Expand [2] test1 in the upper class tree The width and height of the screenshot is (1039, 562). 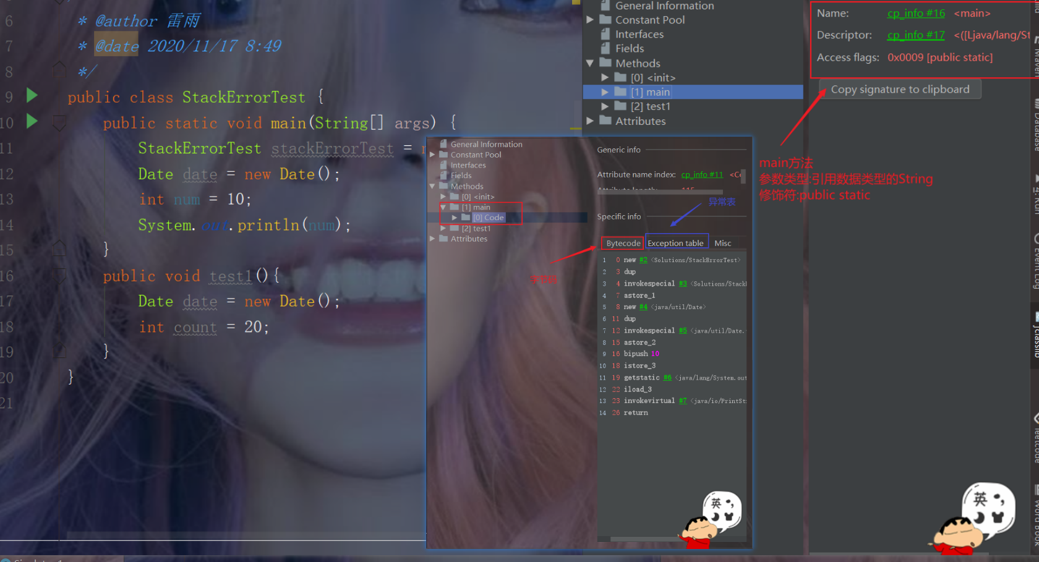[605, 106]
